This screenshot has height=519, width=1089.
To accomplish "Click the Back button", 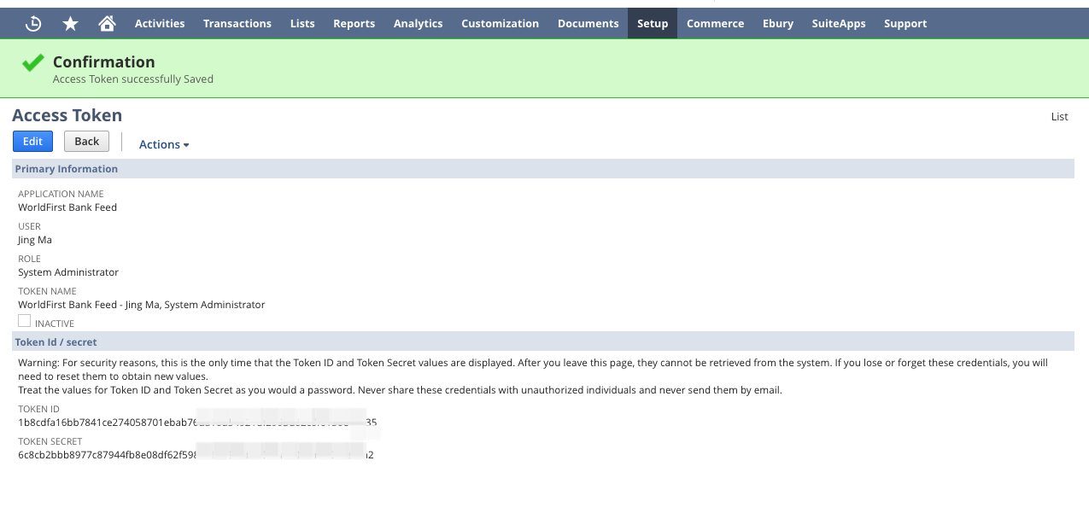I will (x=86, y=142).
